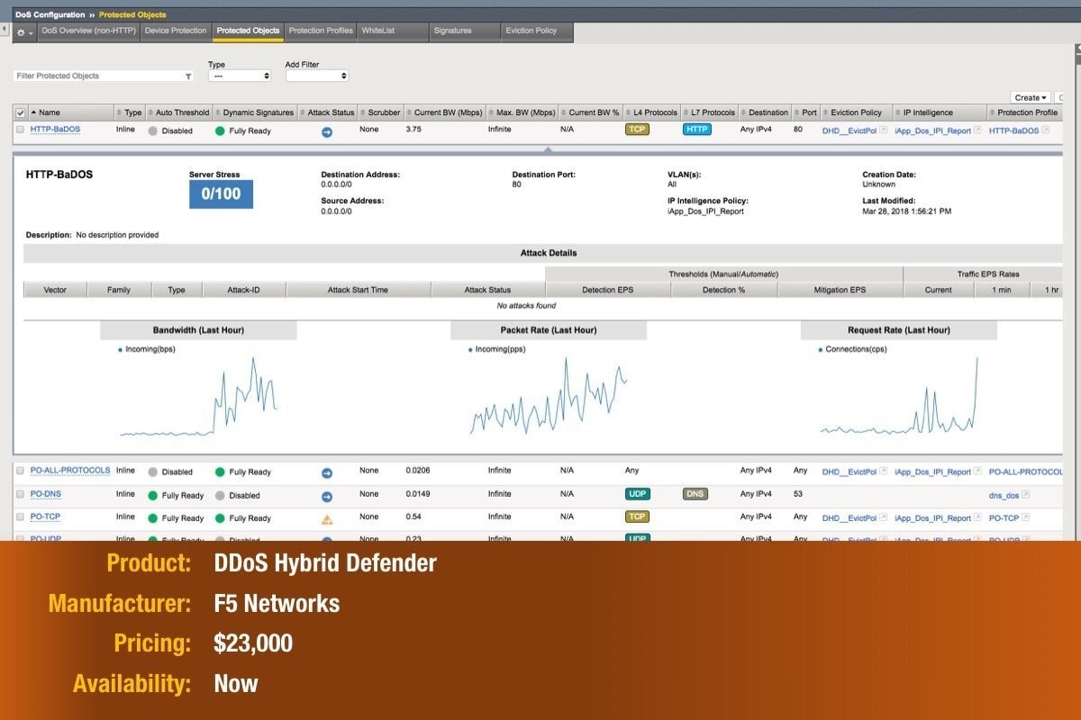Click HTTP-BaDOS attack status arrow icon
1081x720 pixels.
[x=327, y=131]
